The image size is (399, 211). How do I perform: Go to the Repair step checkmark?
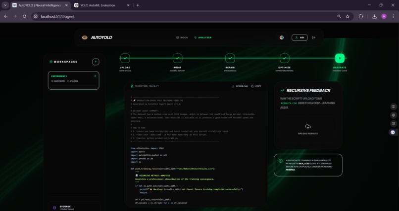point(230,58)
